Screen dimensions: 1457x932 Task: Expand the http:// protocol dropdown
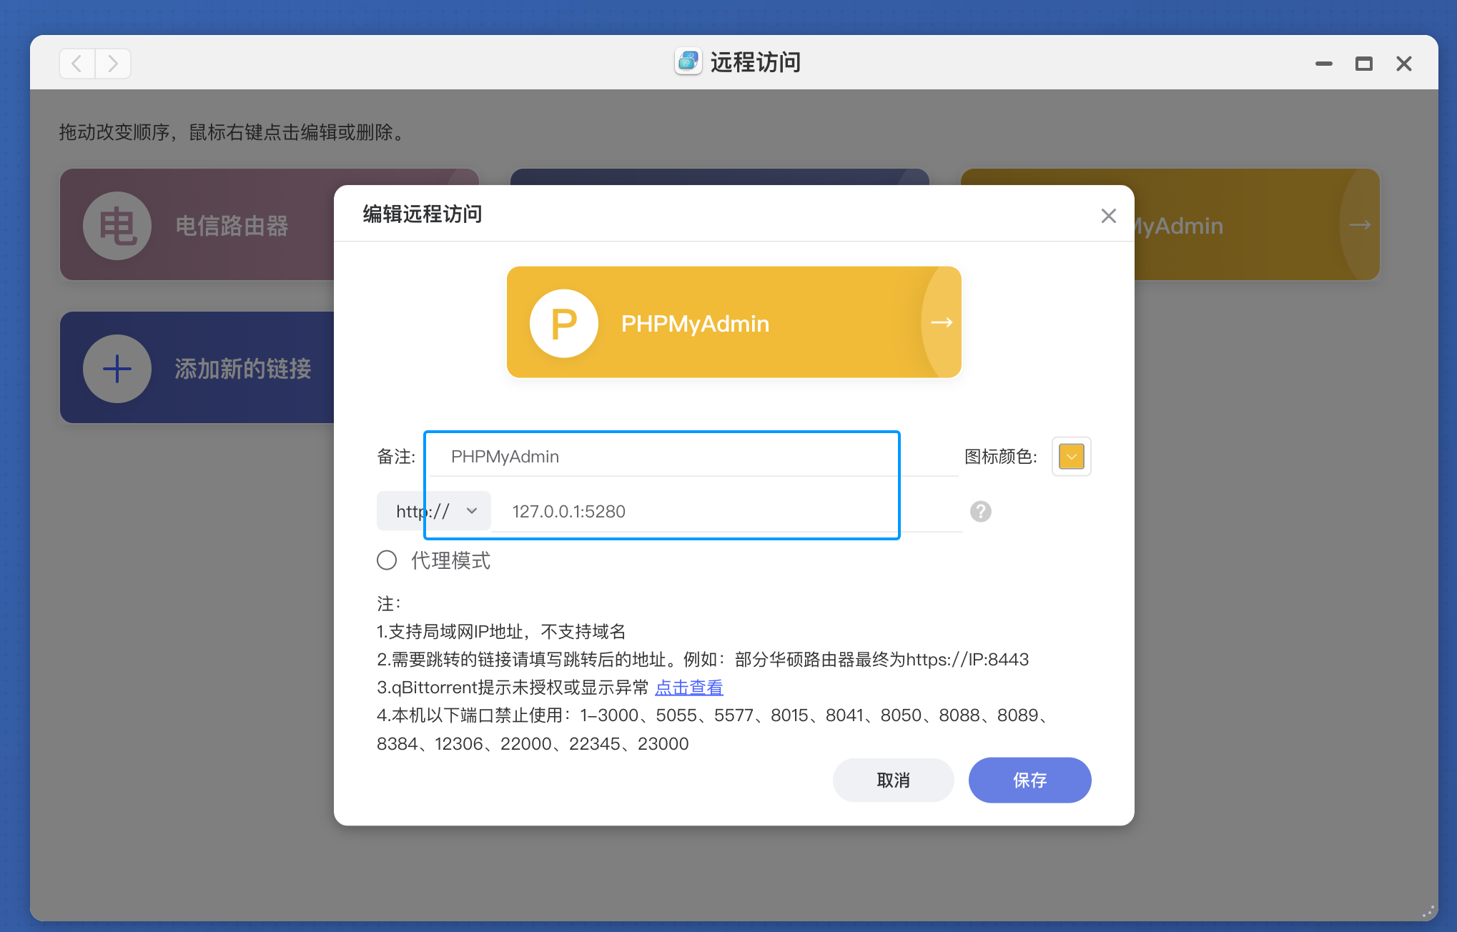(434, 511)
